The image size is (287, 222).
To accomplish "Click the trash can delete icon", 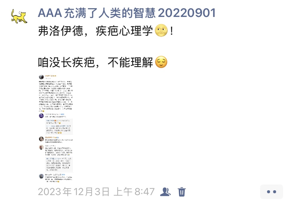I will pyautogui.click(x=181, y=192).
